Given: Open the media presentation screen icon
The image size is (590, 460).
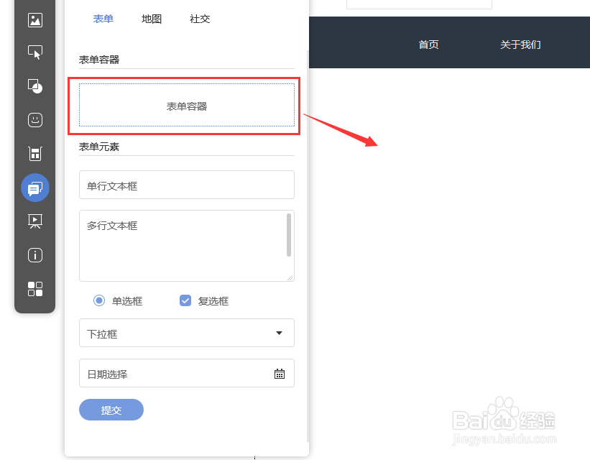Looking at the screenshot, I should coord(35,221).
